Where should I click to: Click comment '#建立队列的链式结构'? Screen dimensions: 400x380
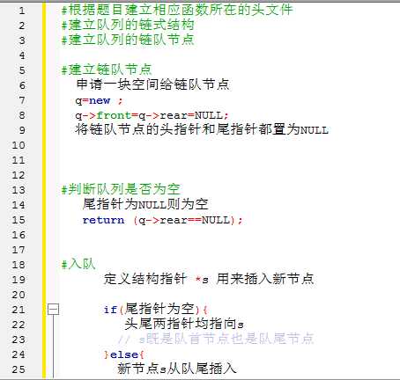tap(128, 25)
